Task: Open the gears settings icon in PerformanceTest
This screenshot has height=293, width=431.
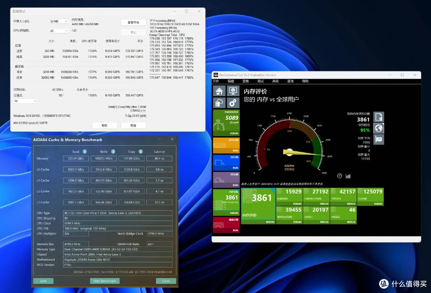Action: click(233, 103)
